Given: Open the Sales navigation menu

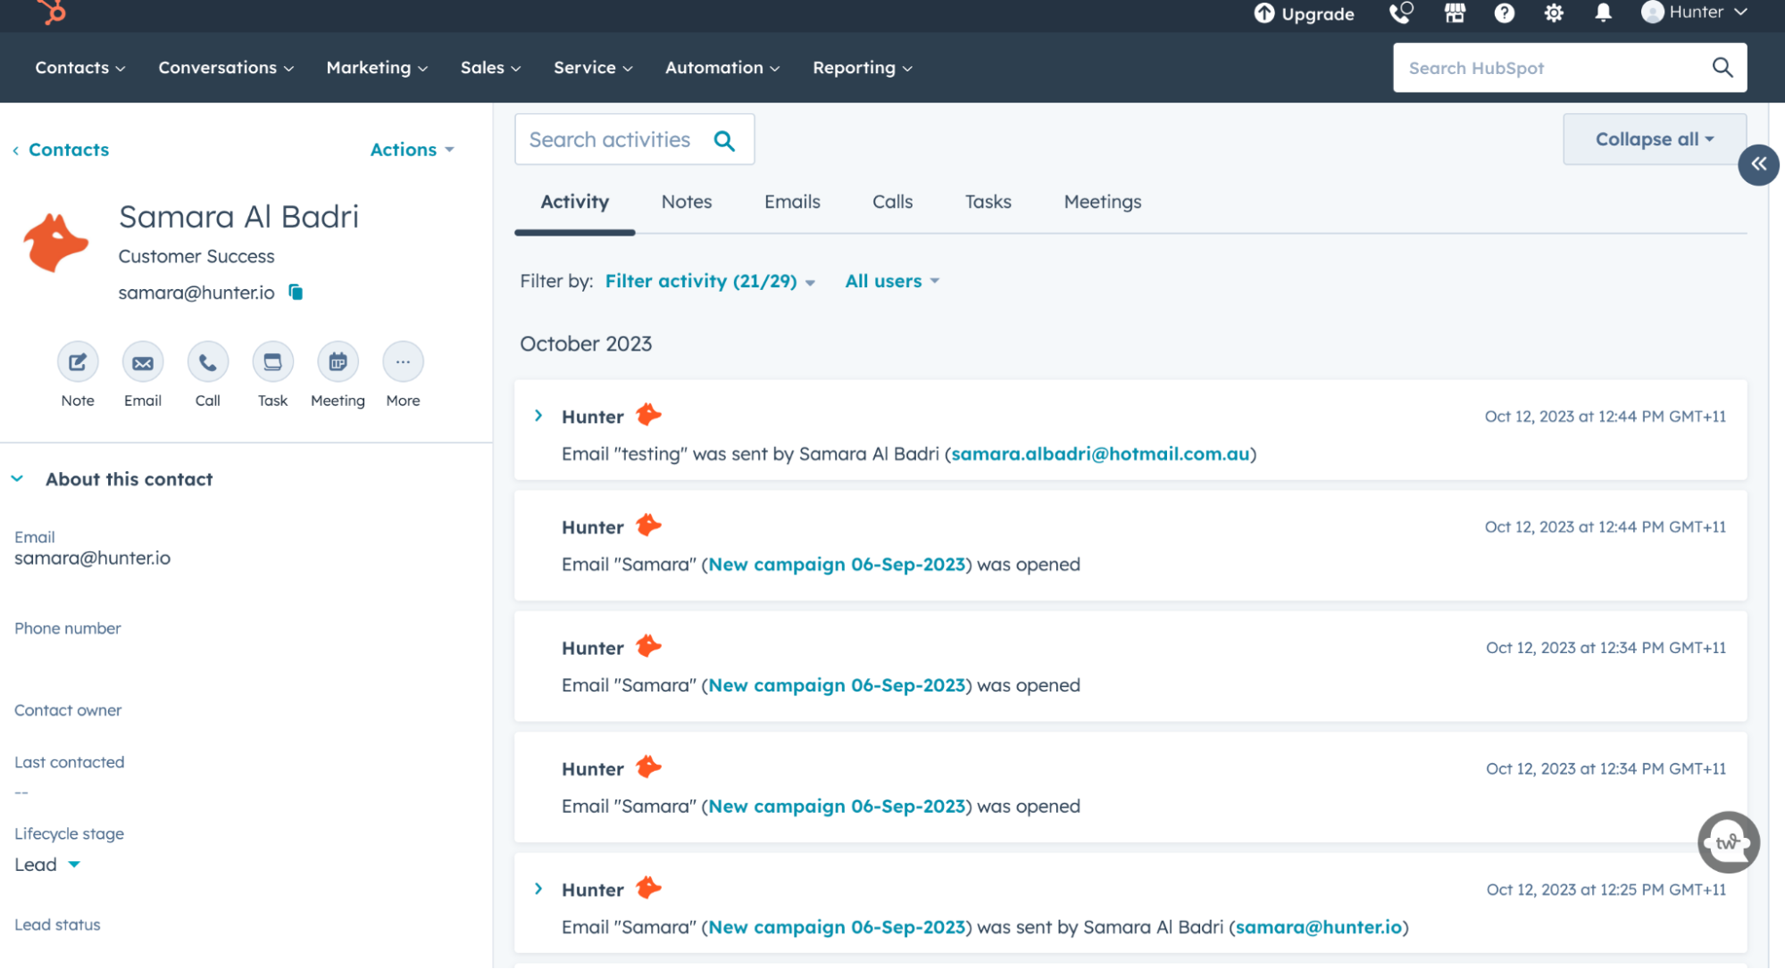Looking at the screenshot, I should 490,68.
